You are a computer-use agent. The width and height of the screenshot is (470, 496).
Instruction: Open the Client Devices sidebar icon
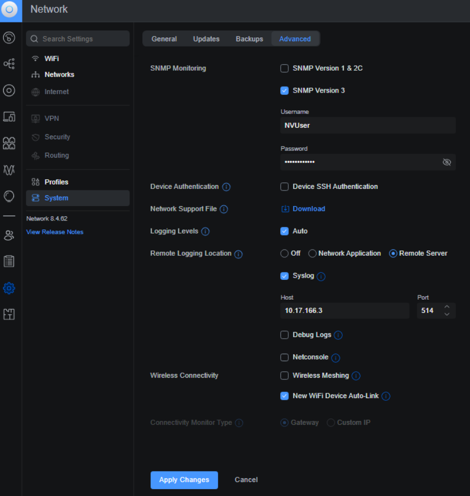[9, 117]
